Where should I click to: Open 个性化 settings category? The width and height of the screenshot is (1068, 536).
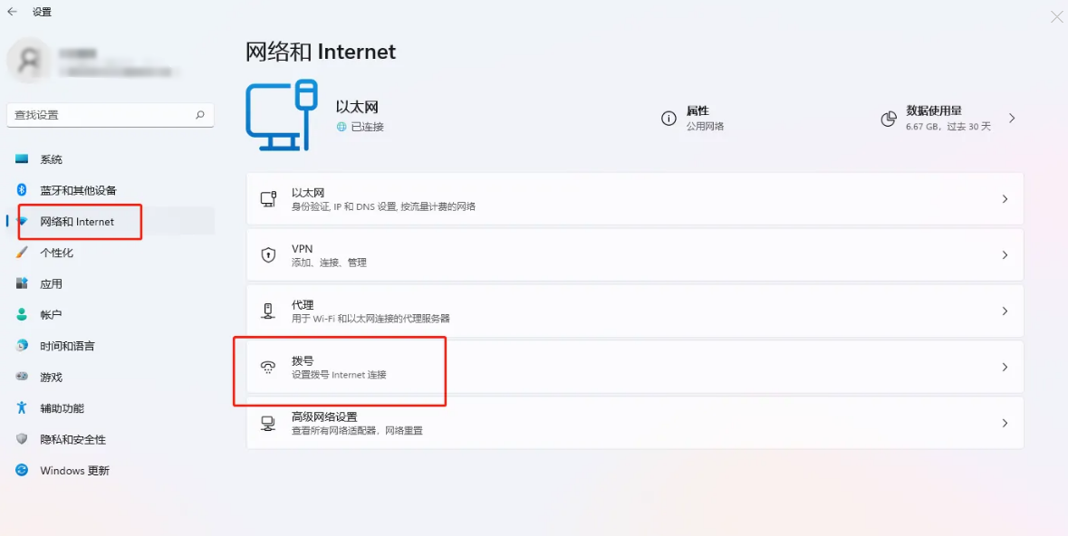(x=111, y=253)
